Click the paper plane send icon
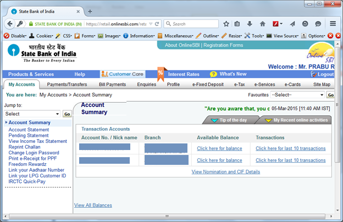The image size is (343, 222). tap(292, 24)
